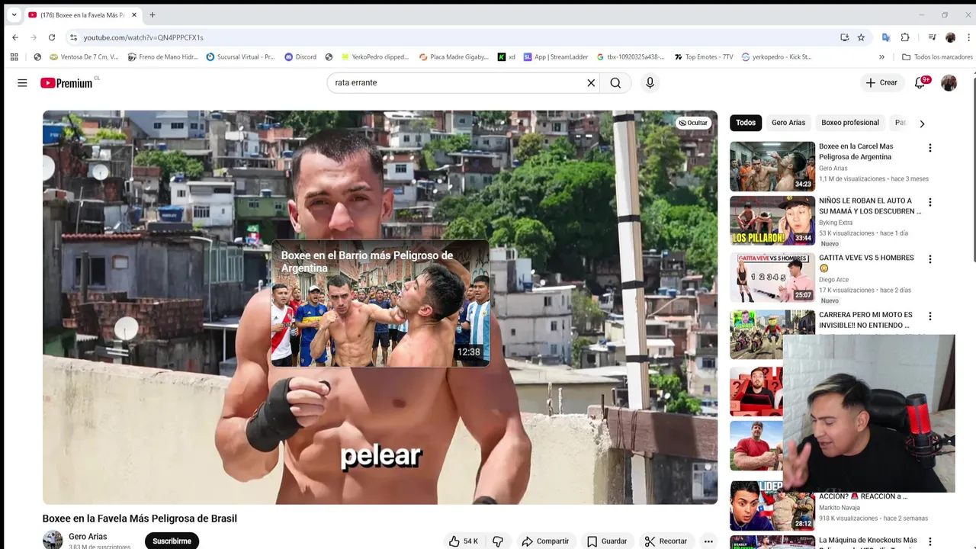This screenshot has width=976, height=549.
Task: Open Chrome three-dot menu
Action: (969, 37)
